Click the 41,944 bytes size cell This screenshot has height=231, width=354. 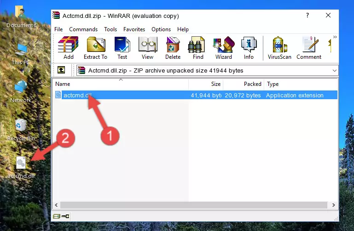206,95
